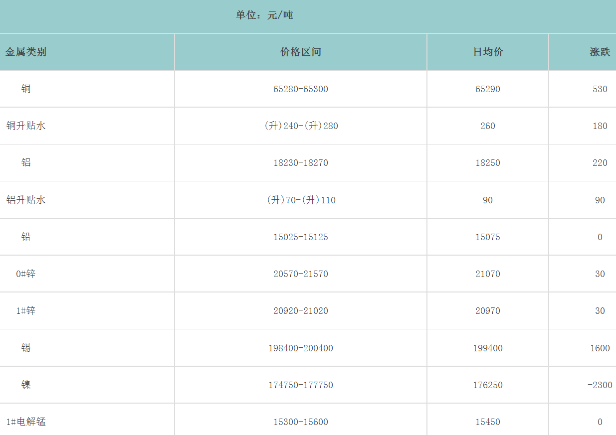
Task: Click the 1#电解锰 row label
Action: 26,422
